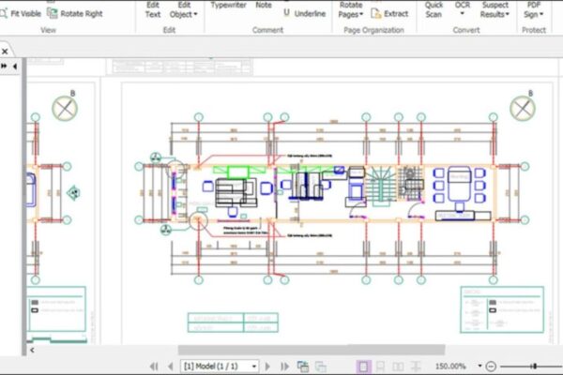Run Quick Scan in Convert group
This screenshot has height=375, width=563.
pos(434,9)
